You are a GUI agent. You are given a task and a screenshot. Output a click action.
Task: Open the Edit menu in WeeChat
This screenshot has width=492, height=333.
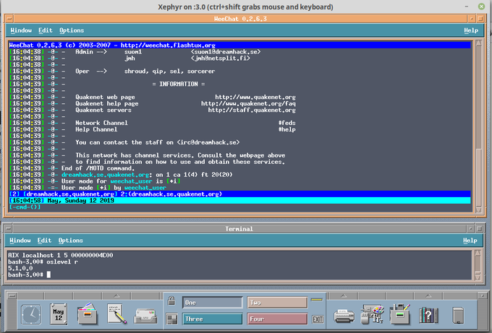coord(45,30)
